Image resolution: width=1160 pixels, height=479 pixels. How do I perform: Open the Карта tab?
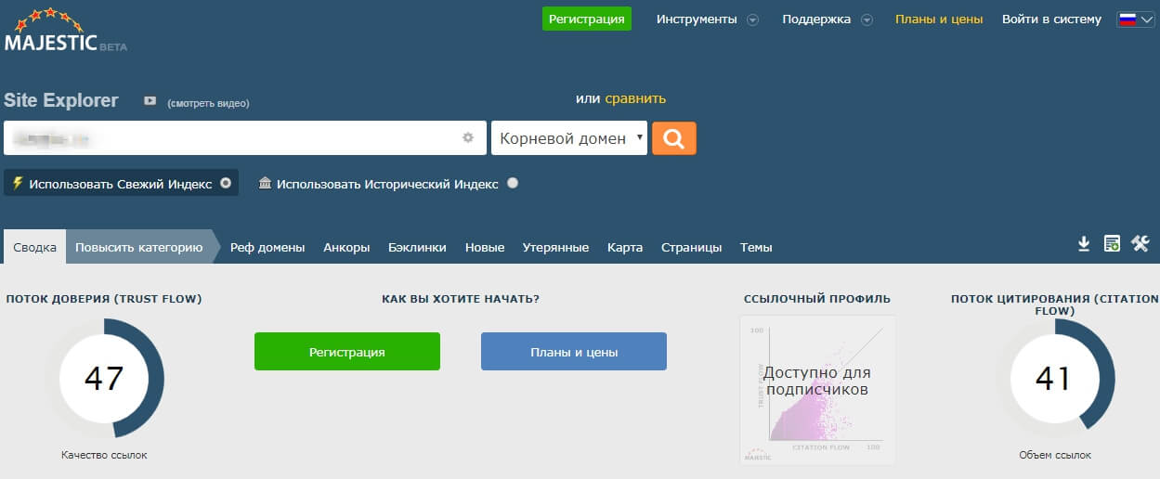point(625,247)
